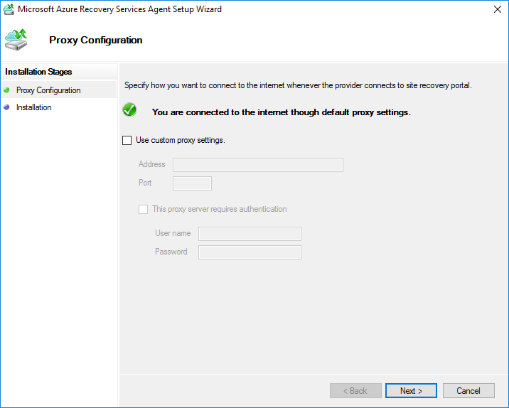The width and height of the screenshot is (509, 408).
Task: Enable the Use custom proxy settings checkbox
Action: coord(127,141)
